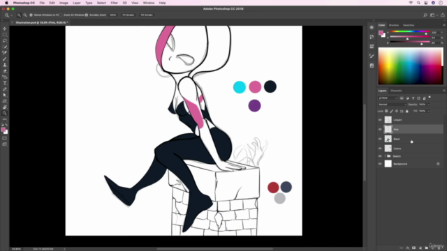
Task: Lock transparent pixels icon
Action: tap(386, 111)
